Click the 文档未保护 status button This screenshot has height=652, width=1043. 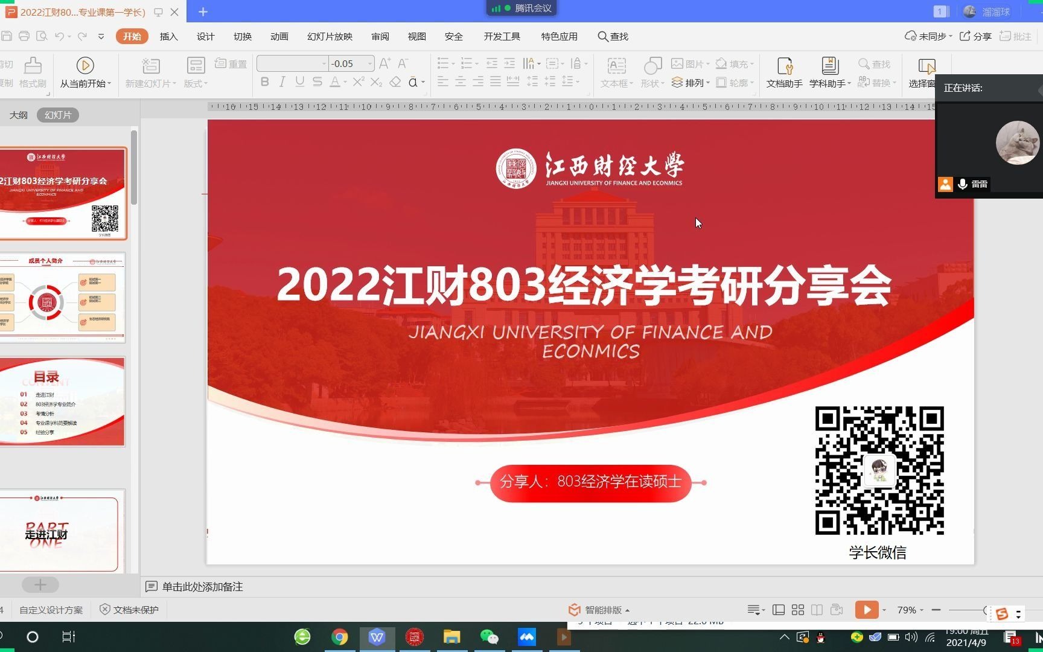(x=129, y=610)
